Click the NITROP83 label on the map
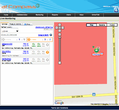 [x=96, y=55]
